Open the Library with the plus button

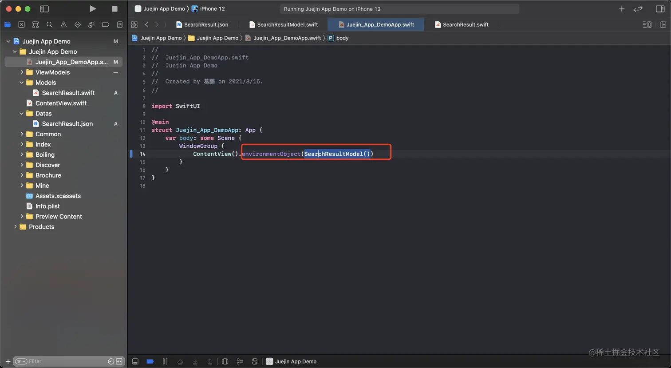pyautogui.click(x=622, y=9)
